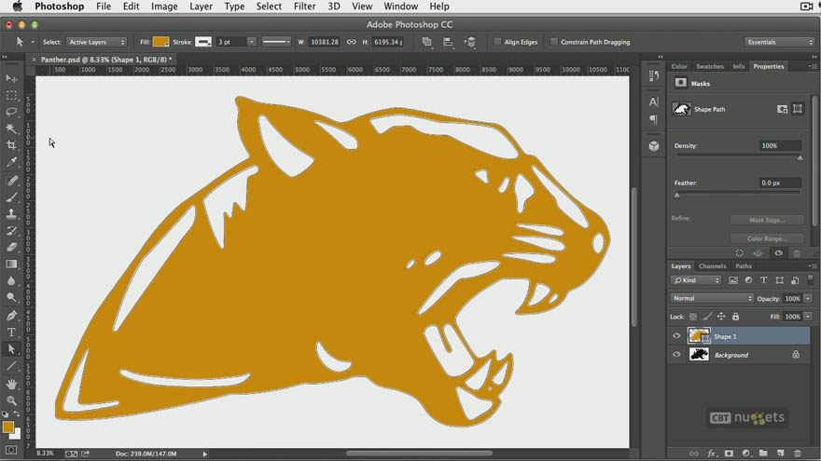
Task: Open path alignment options
Action: pos(448,42)
